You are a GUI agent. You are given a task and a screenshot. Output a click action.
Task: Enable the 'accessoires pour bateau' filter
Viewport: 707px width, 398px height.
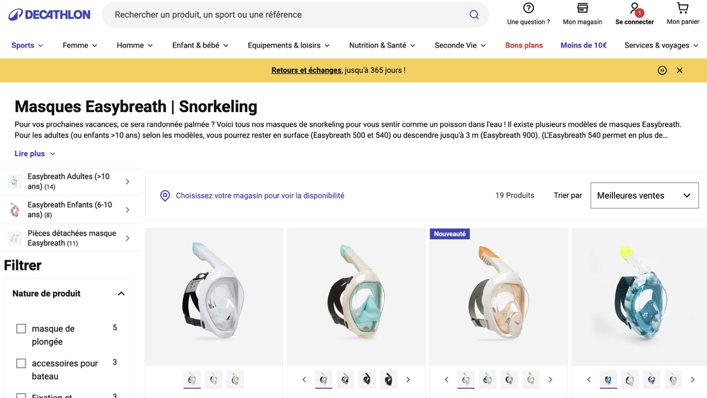click(x=21, y=363)
